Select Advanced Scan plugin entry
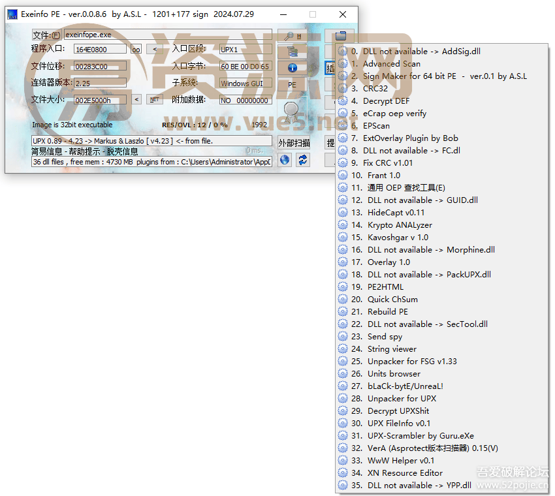The image size is (555, 496). [x=441, y=64]
